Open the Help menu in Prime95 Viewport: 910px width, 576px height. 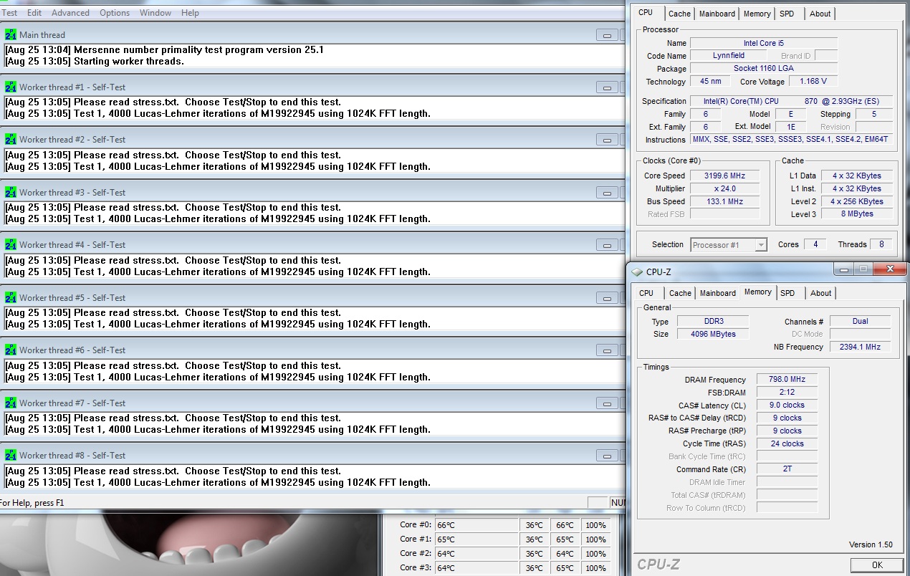point(190,13)
